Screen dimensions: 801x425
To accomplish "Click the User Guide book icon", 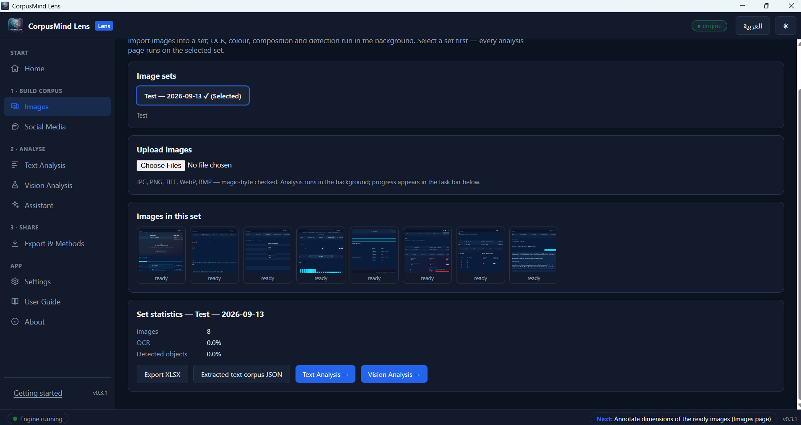I will pos(15,301).
